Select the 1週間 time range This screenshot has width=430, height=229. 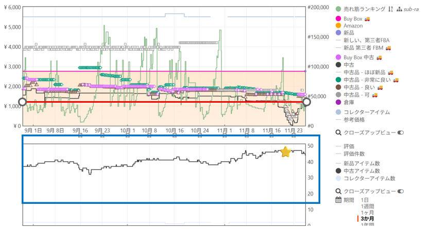coord(368,206)
